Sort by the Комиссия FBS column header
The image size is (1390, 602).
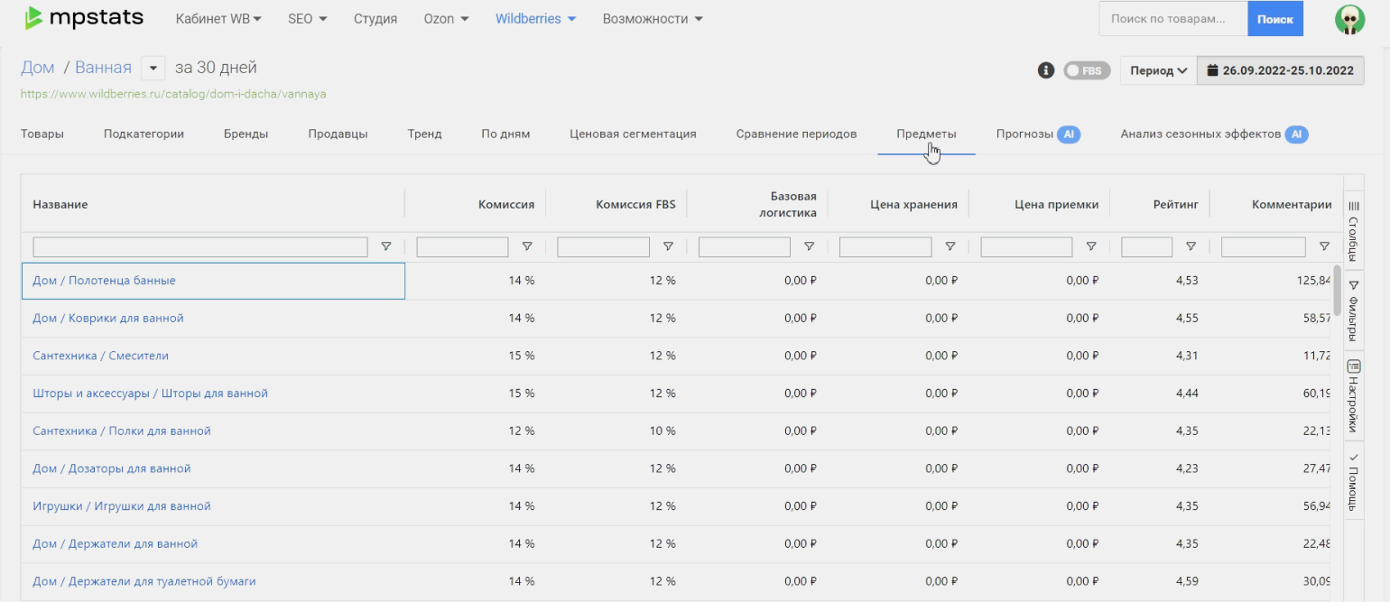pyautogui.click(x=635, y=205)
